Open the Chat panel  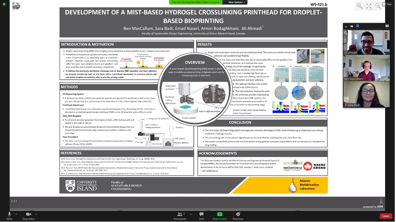pyautogui.click(x=201, y=216)
